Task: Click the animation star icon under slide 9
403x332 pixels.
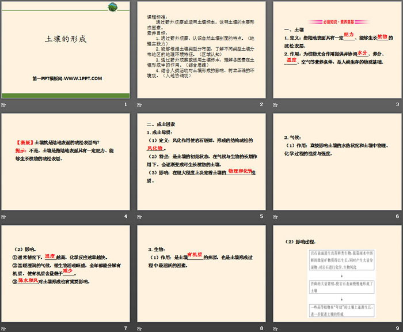Action: [x=275, y=329]
